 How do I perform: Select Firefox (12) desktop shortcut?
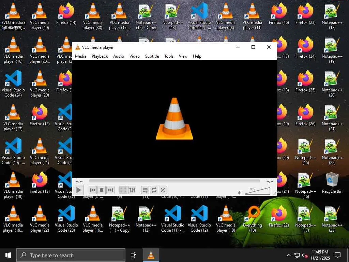(x=40, y=115)
